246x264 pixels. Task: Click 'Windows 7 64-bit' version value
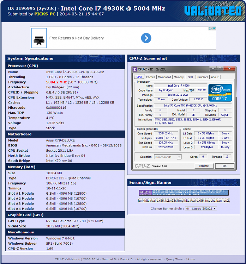pyautogui.click(x=60, y=238)
